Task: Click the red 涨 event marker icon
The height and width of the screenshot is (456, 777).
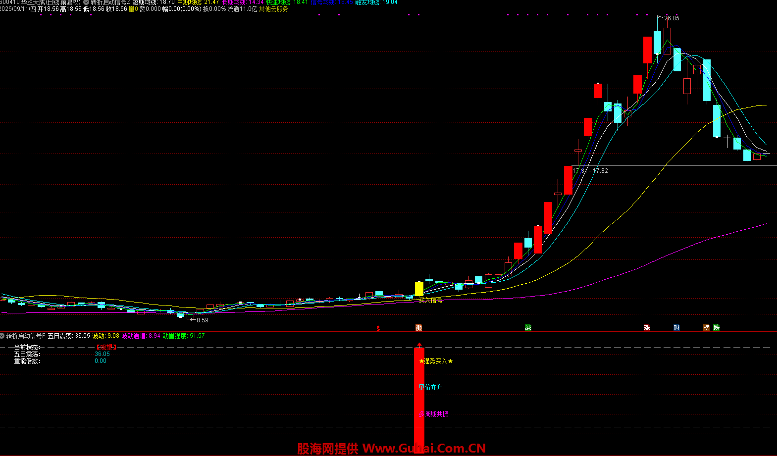Action: coord(647,328)
